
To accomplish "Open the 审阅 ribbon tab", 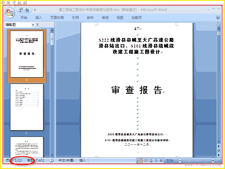I will pos(105,18).
